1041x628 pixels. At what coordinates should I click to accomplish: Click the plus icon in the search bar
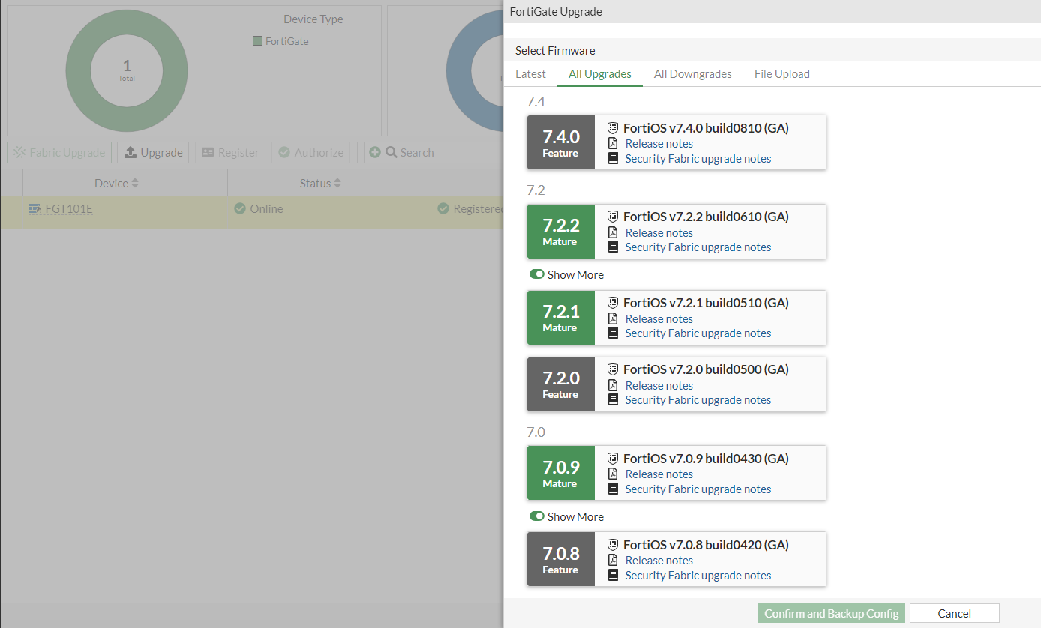click(x=375, y=152)
